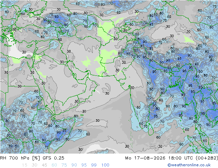Viewport: 218px width, 168px height.
Task: Click legend value 30
Action: (34, 165)
